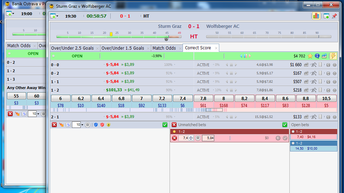The width and height of the screenshot is (344, 193).
Task: Click pink right arrow in green market header
Action: [x=250, y=56]
